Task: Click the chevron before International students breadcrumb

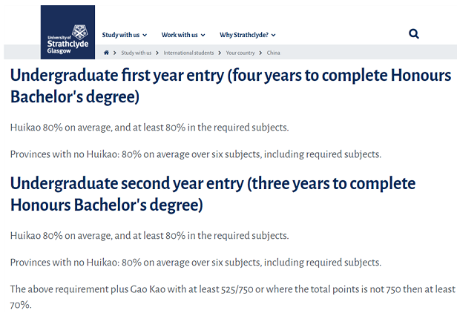Action: pos(157,53)
